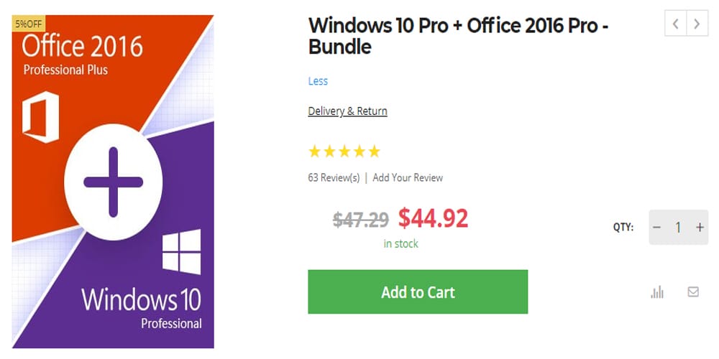Image resolution: width=719 pixels, height=359 pixels.
Task: Increase quantity with the plus button
Action: click(x=700, y=228)
